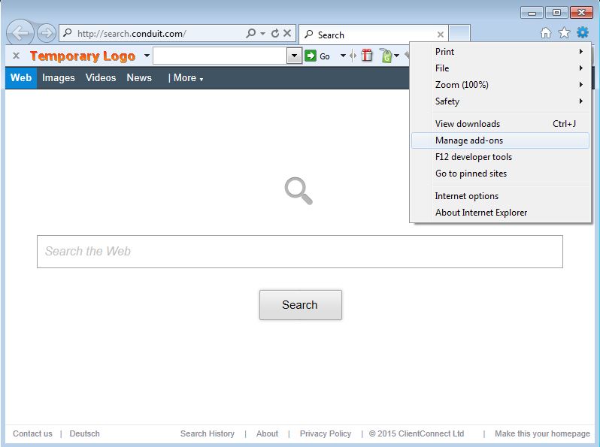Open the Print submenu
The height and width of the screenshot is (447, 600).
point(501,52)
